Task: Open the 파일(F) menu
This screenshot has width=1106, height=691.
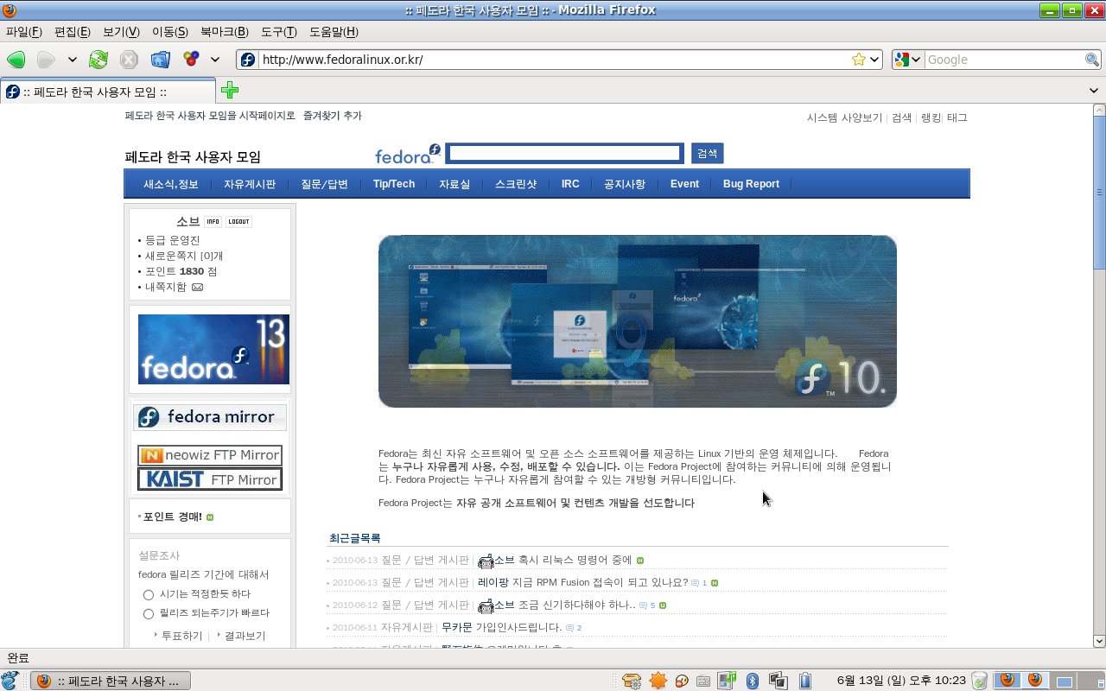Action: 23,32
